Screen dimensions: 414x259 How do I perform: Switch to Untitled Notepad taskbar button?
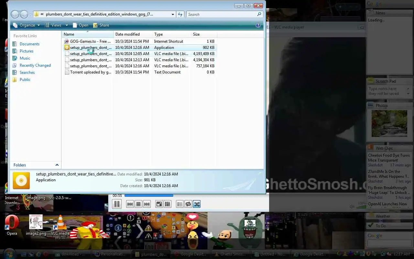[x=271, y=254]
